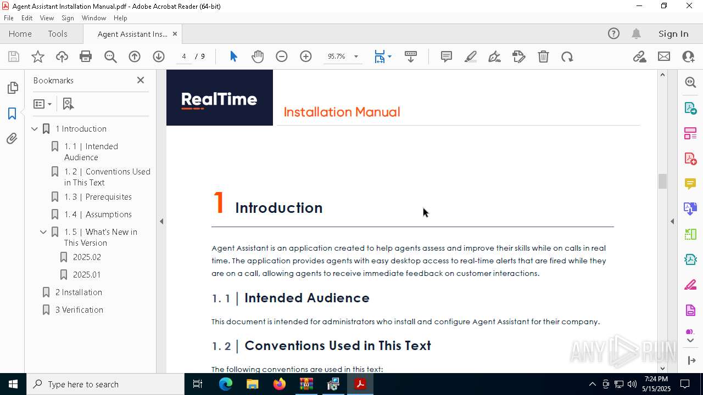The image size is (703, 395).
Task: Click the Windows Start button
Action: [x=13, y=384]
